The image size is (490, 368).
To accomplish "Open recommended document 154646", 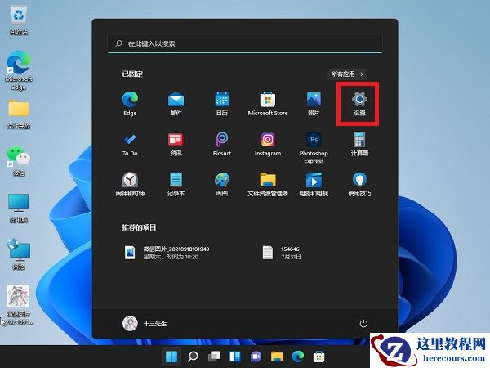I will [x=281, y=253].
